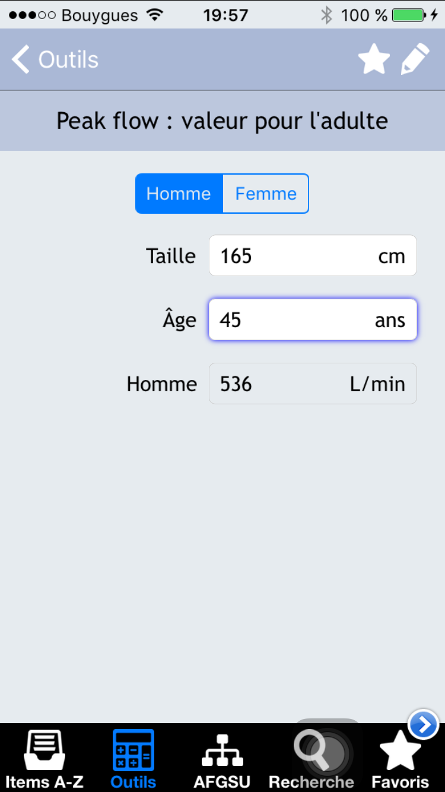The width and height of the screenshot is (445, 792).
Task: Click the blue circular arrow button
Action: (x=424, y=724)
